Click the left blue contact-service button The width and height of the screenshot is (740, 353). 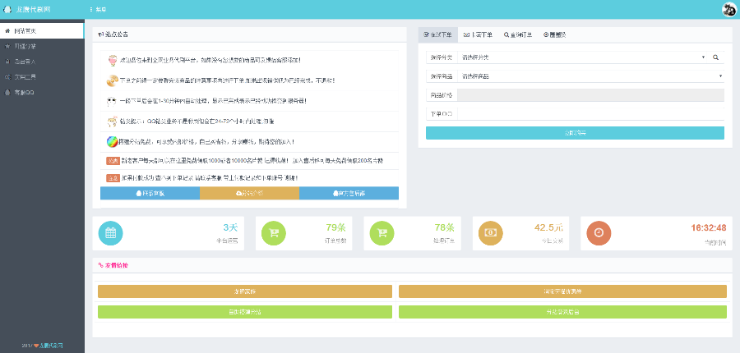coord(150,193)
